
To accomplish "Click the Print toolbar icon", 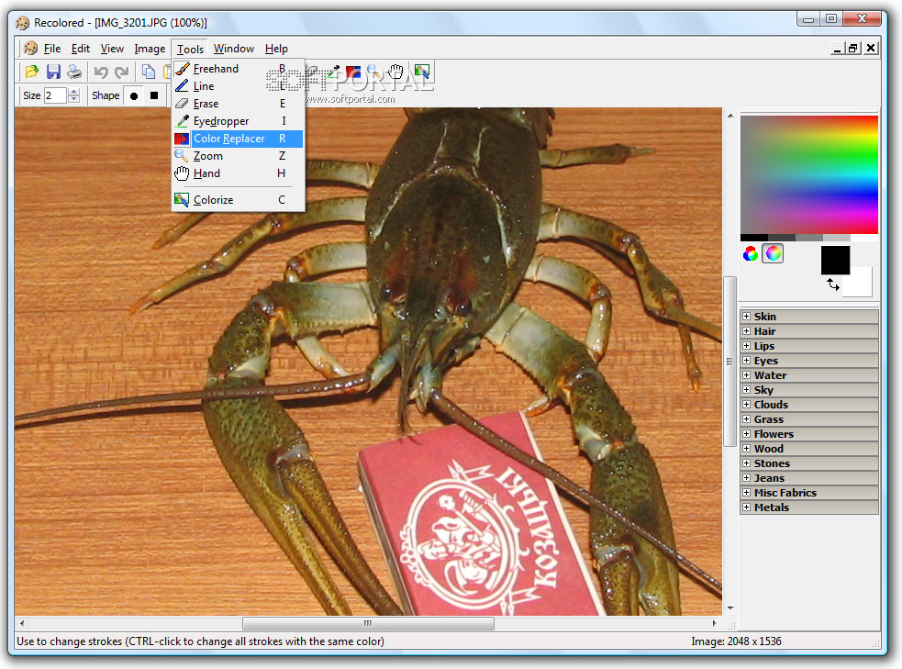I will 74,72.
